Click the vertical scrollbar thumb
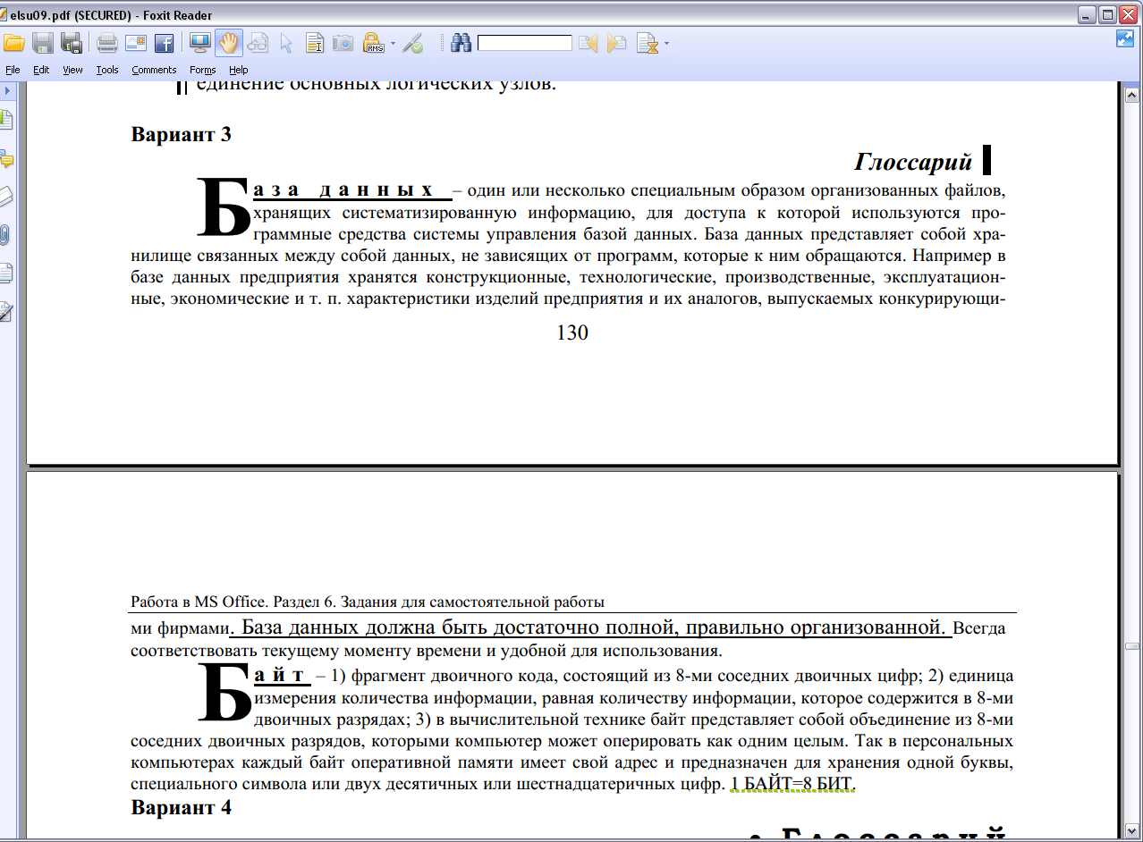The image size is (1143, 842). (1131, 645)
